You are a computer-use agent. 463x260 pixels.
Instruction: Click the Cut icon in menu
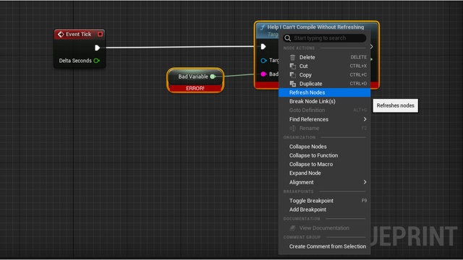coord(292,66)
